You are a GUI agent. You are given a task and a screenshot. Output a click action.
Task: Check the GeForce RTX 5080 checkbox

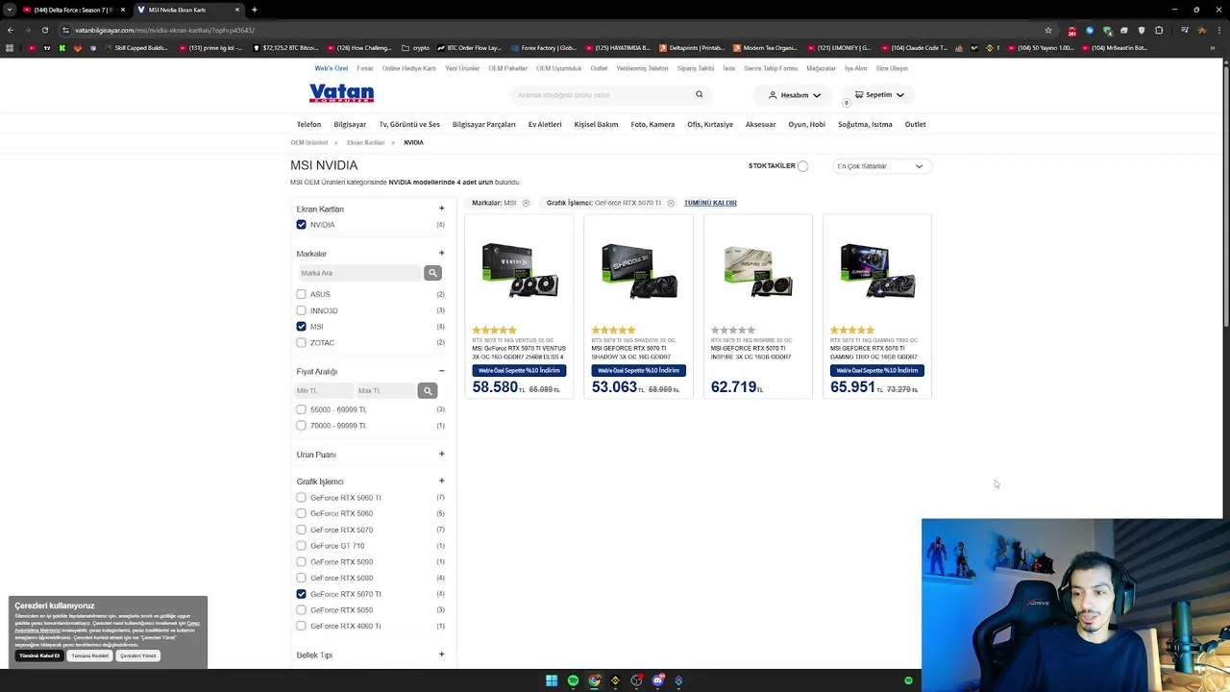[301, 578]
